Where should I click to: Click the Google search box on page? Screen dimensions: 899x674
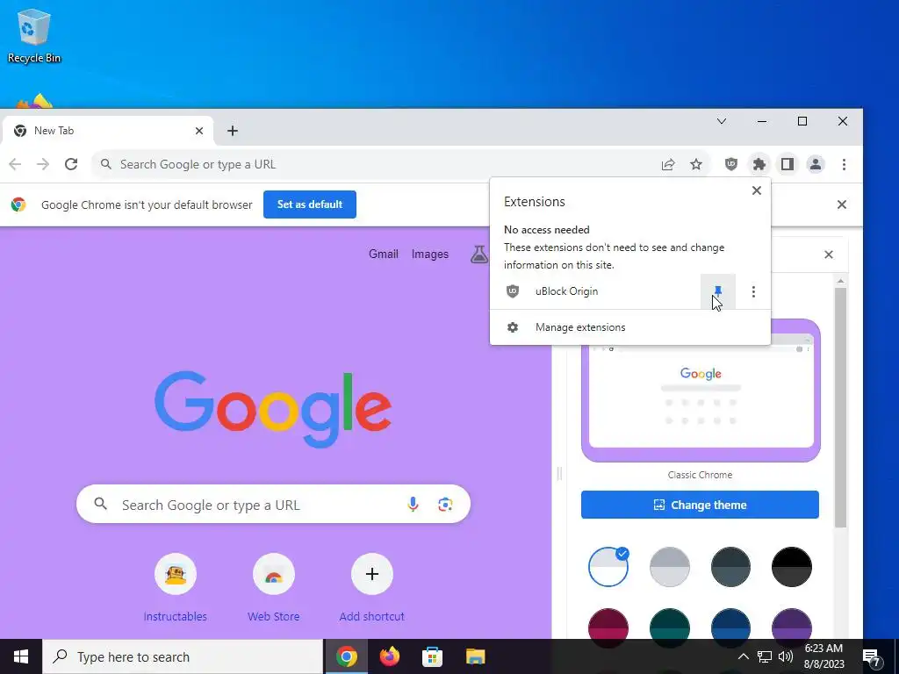tap(274, 505)
